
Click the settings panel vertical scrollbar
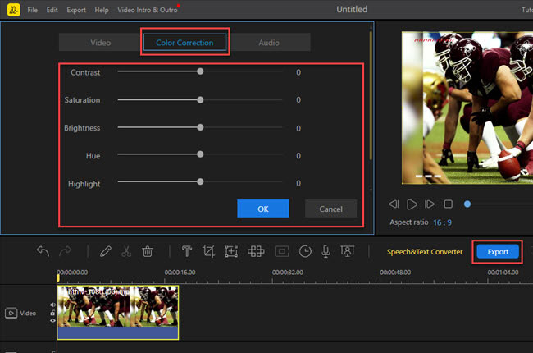coord(371,96)
